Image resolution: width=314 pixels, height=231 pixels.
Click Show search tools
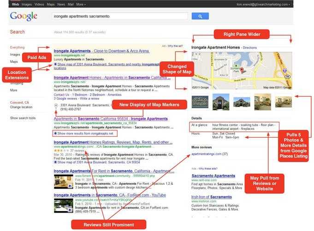click(x=23, y=118)
